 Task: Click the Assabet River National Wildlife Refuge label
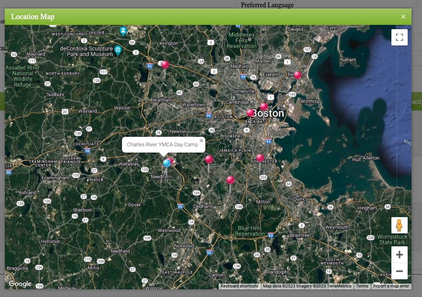tap(22, 76)
